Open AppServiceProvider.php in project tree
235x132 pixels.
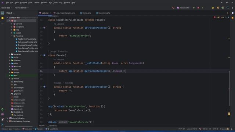click(26, 39)
